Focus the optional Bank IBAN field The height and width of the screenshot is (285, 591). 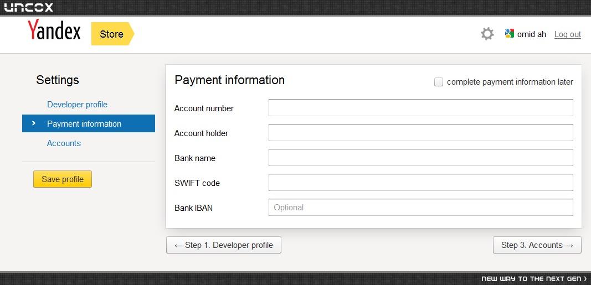(x=420, y=207)
